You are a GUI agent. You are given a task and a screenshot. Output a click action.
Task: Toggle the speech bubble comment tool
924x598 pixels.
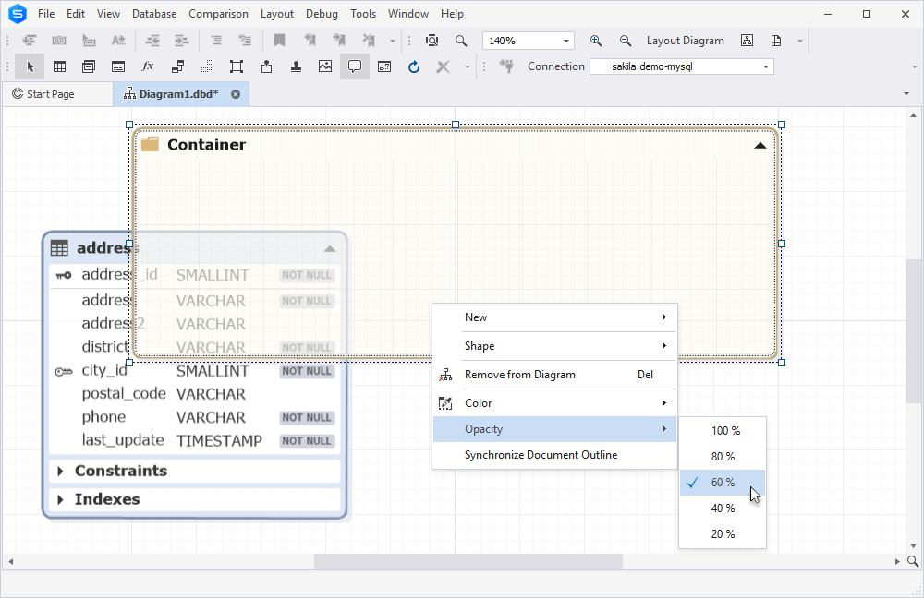point(355,66)
